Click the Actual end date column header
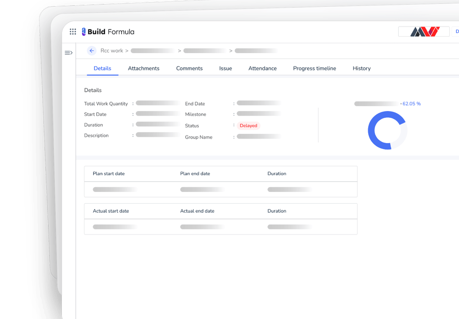 click(x=197, y=211)
